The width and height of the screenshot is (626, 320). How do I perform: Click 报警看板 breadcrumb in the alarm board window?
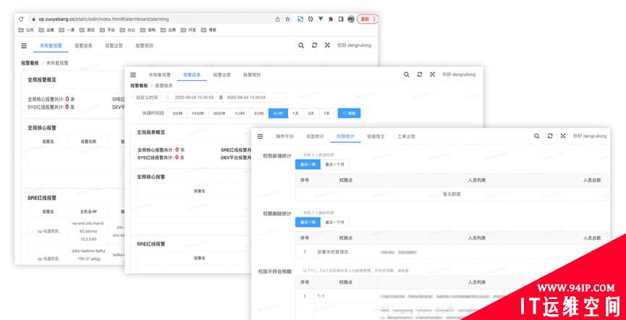click(x=30, y=63)
